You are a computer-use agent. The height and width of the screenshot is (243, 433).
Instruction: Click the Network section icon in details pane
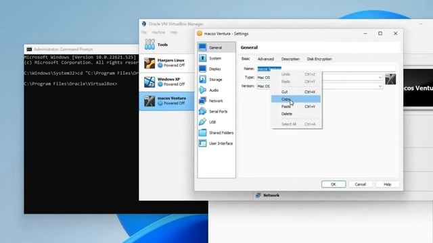coord(258,195)
